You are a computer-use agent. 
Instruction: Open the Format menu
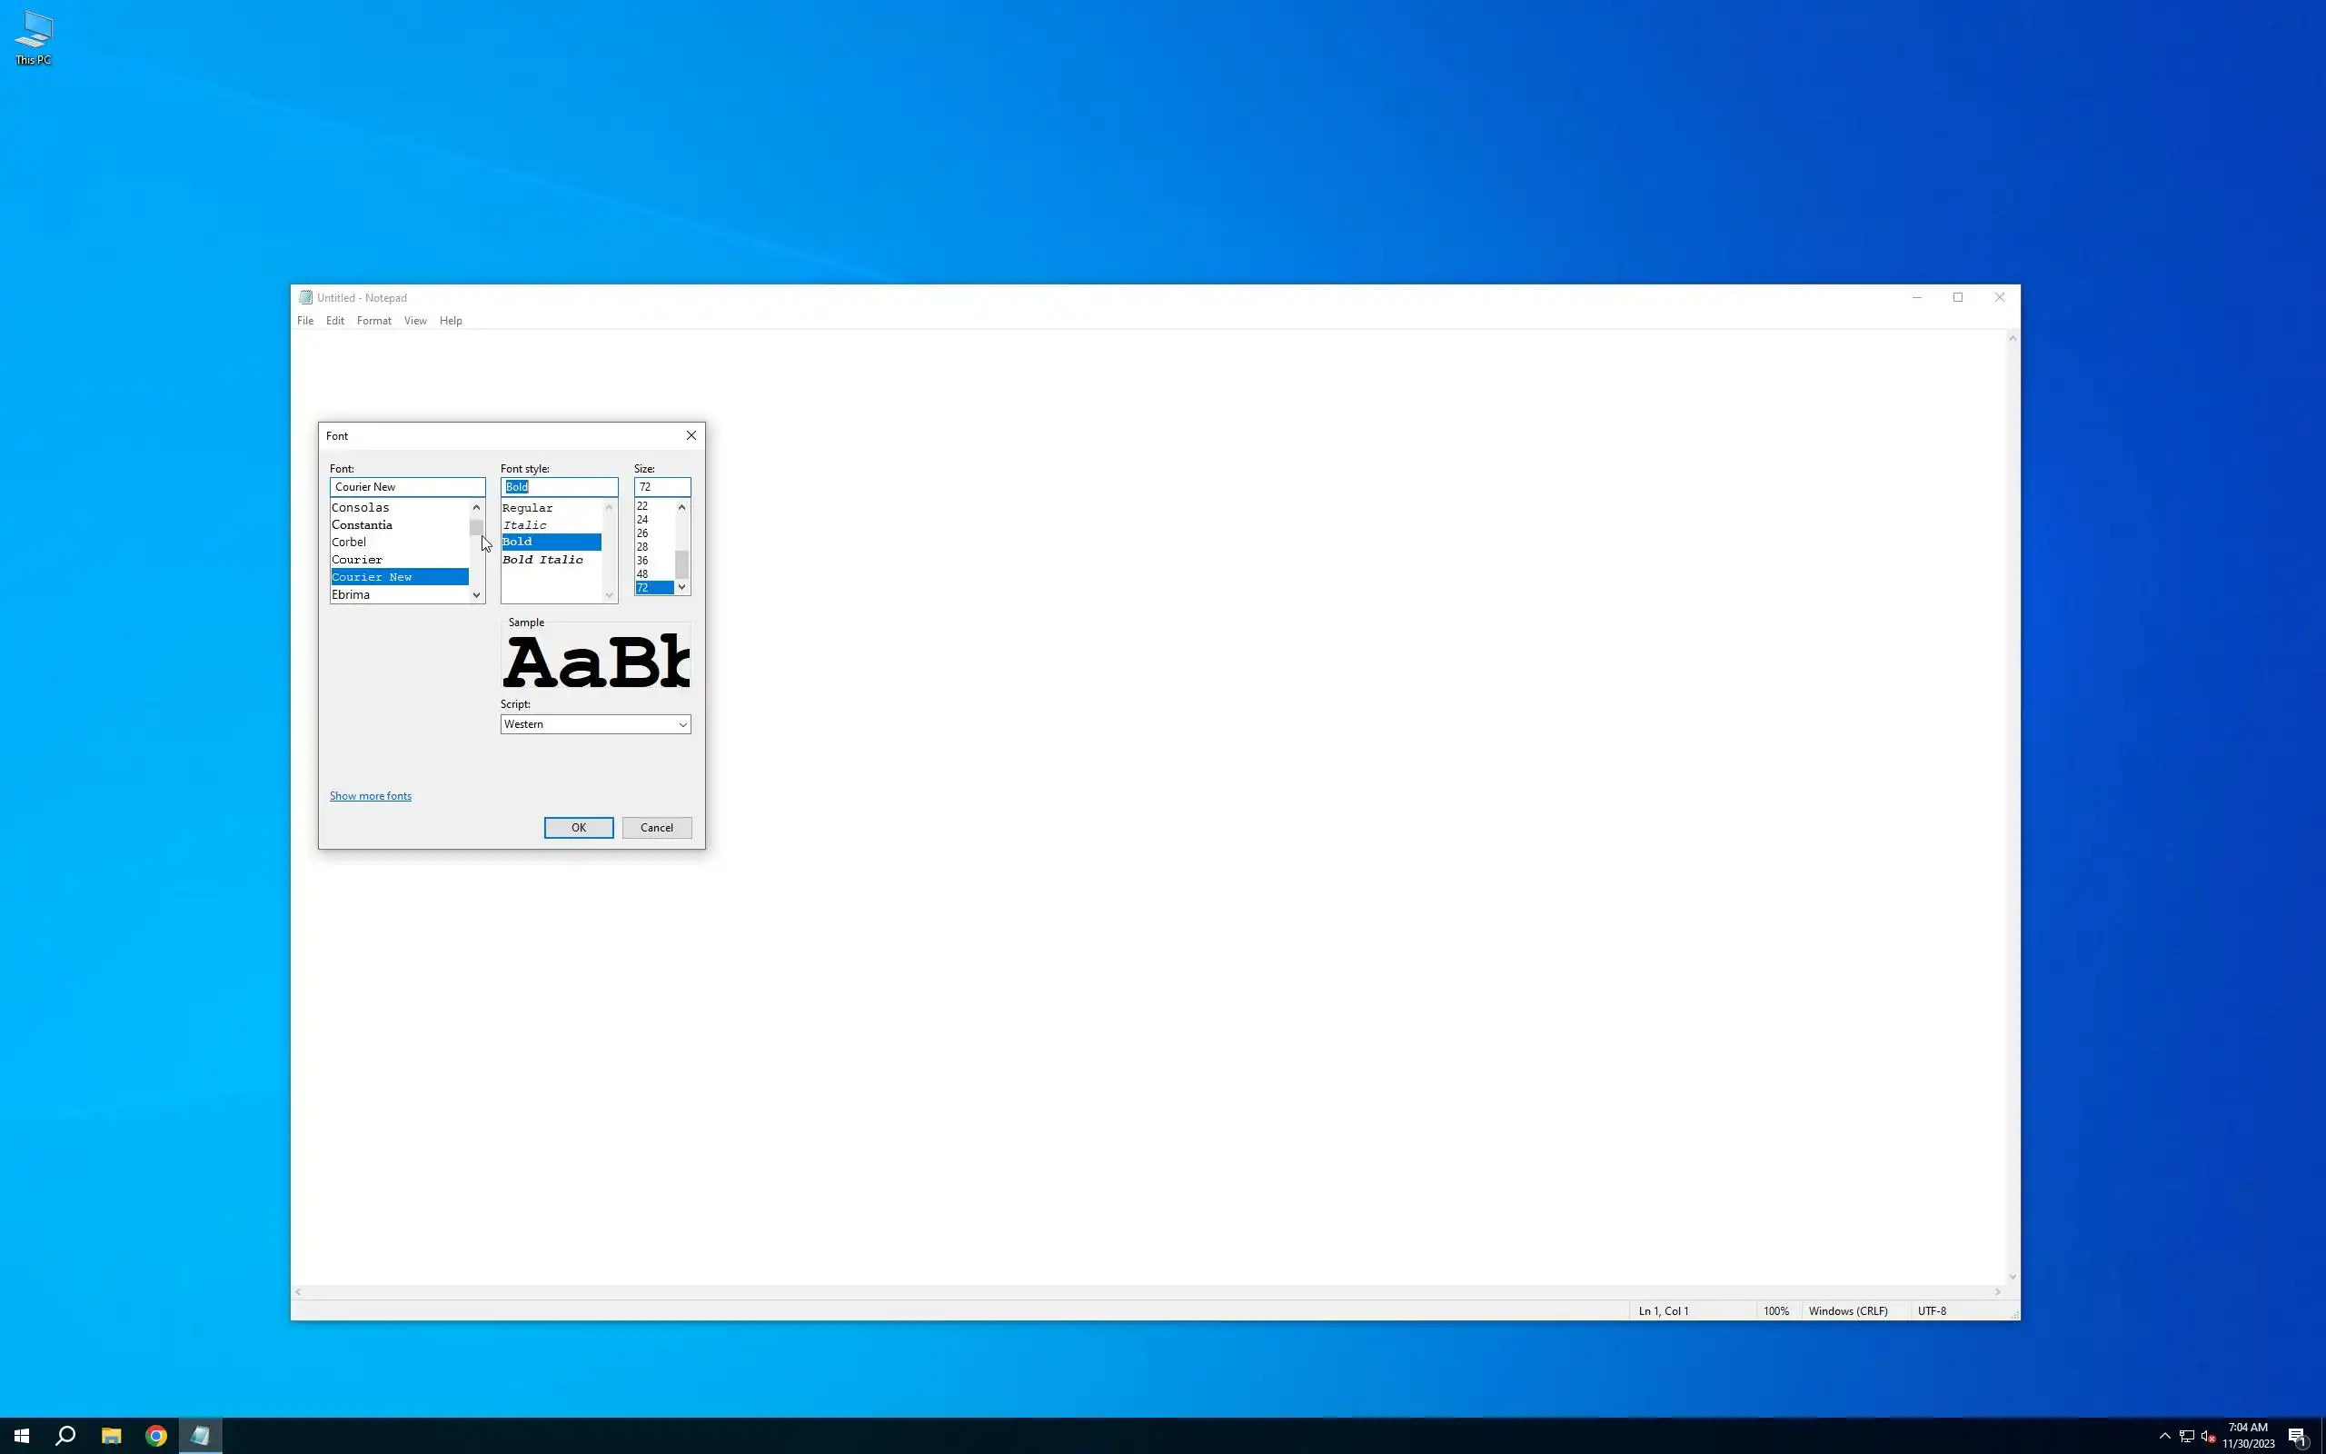373,321
